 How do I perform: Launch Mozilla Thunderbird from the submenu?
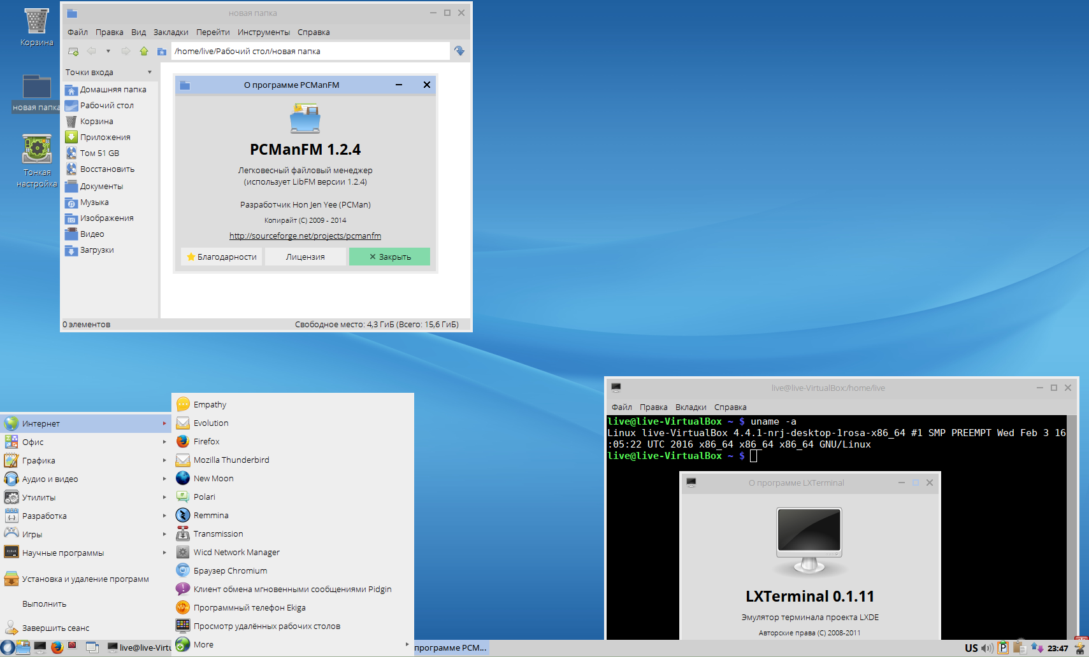tap(293, 460)
